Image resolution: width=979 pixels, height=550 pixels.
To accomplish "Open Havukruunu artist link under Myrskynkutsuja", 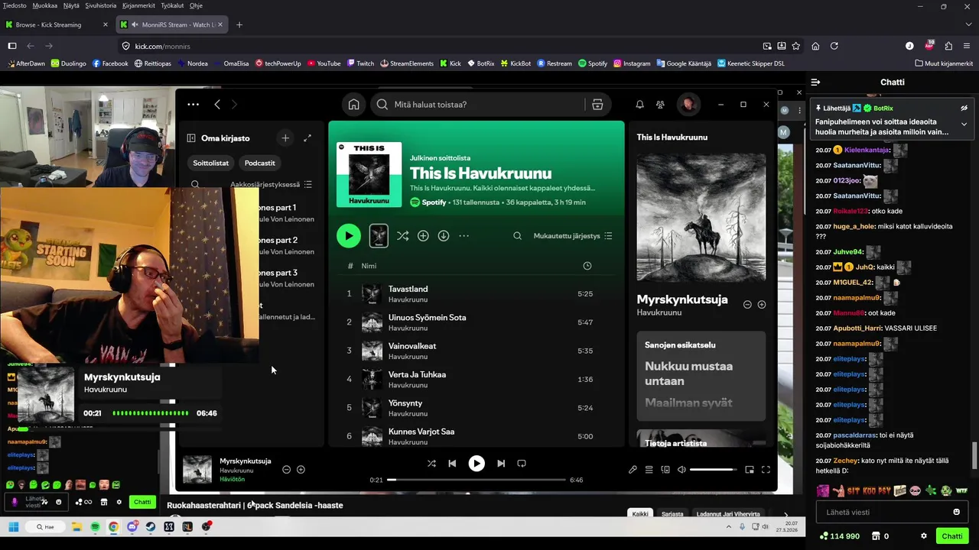I will (x=659, y=312).
